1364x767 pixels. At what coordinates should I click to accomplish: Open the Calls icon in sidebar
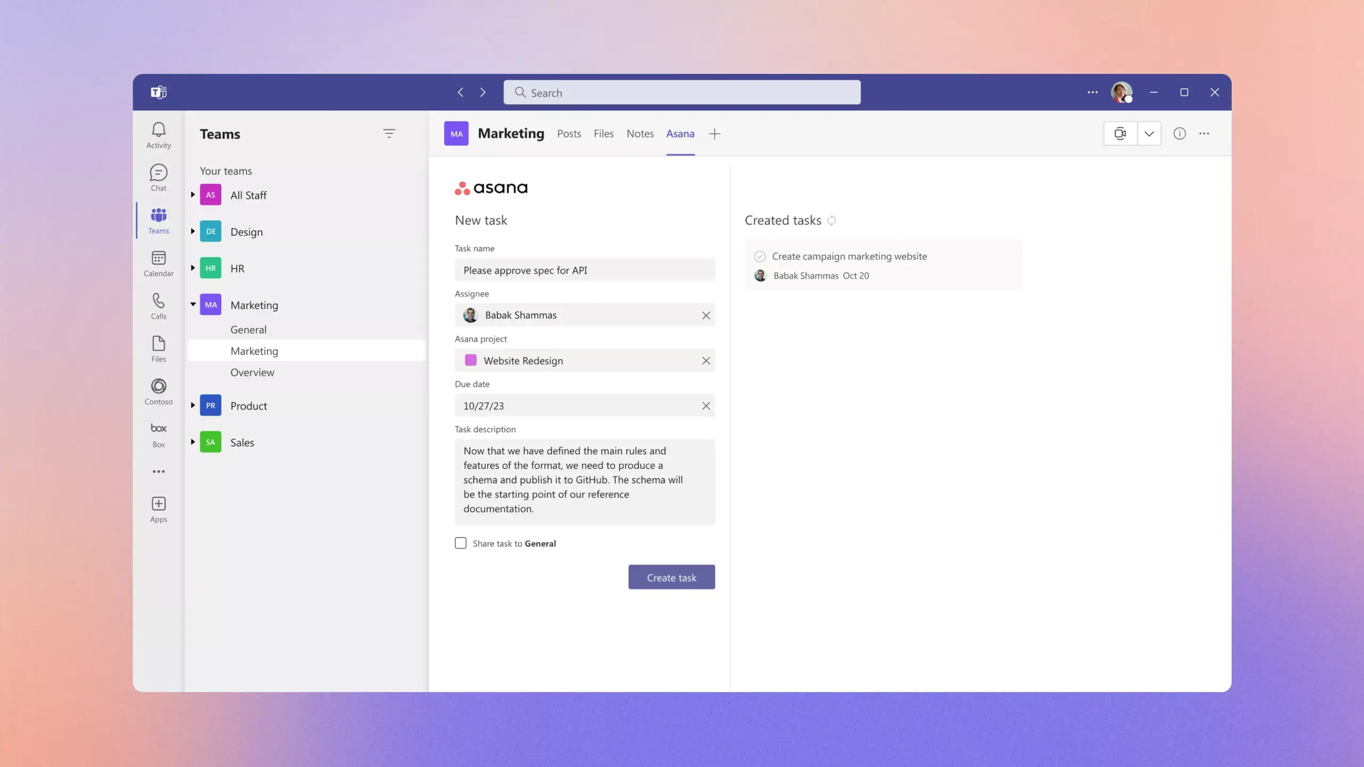tap(157, 305)
